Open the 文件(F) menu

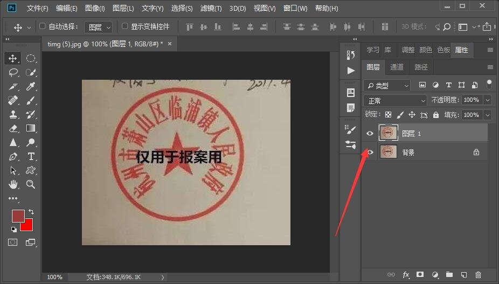(x=37, y=8)
